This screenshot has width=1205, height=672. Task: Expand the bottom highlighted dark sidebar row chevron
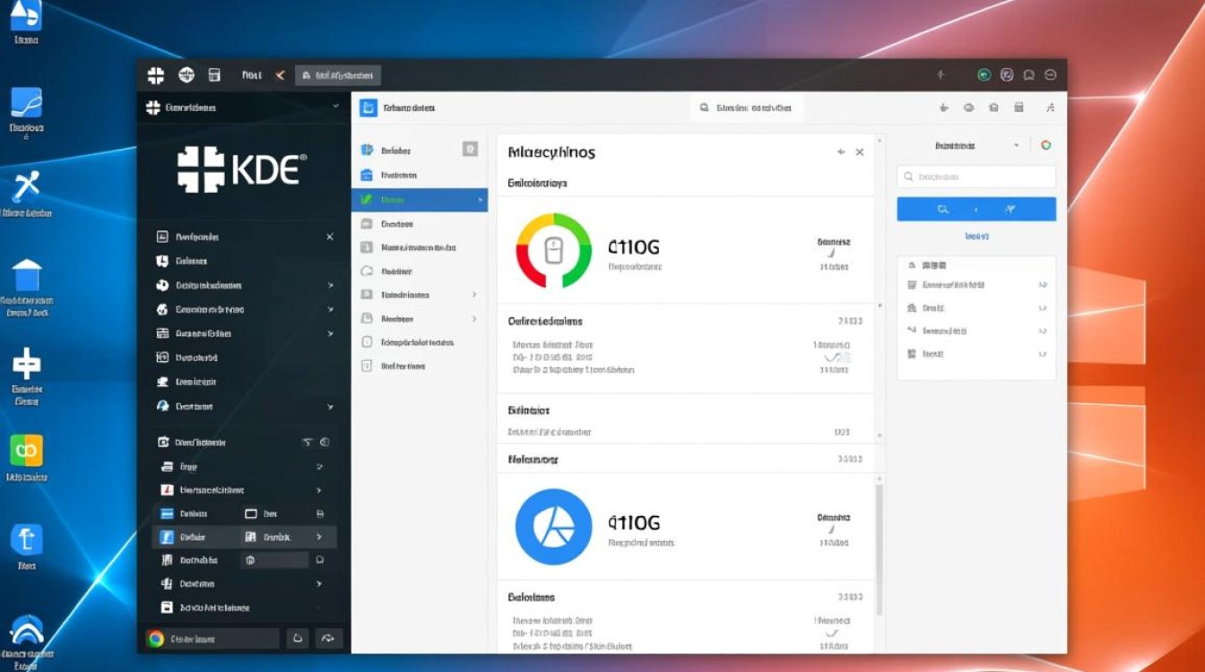tap(319, 537)
